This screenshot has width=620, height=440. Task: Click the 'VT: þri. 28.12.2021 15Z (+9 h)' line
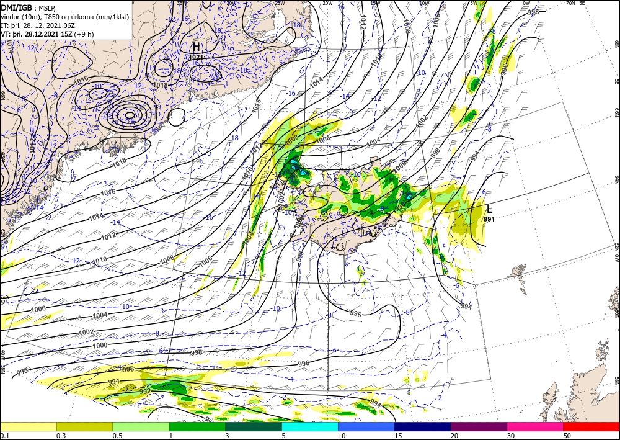point(48,34)
